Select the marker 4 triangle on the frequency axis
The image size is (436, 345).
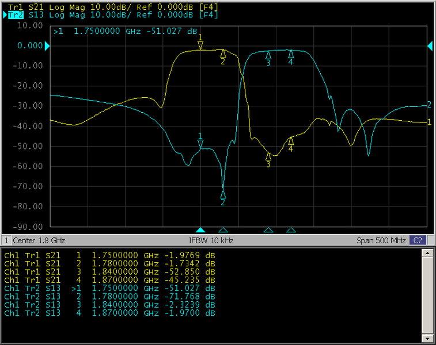point(291,230)
